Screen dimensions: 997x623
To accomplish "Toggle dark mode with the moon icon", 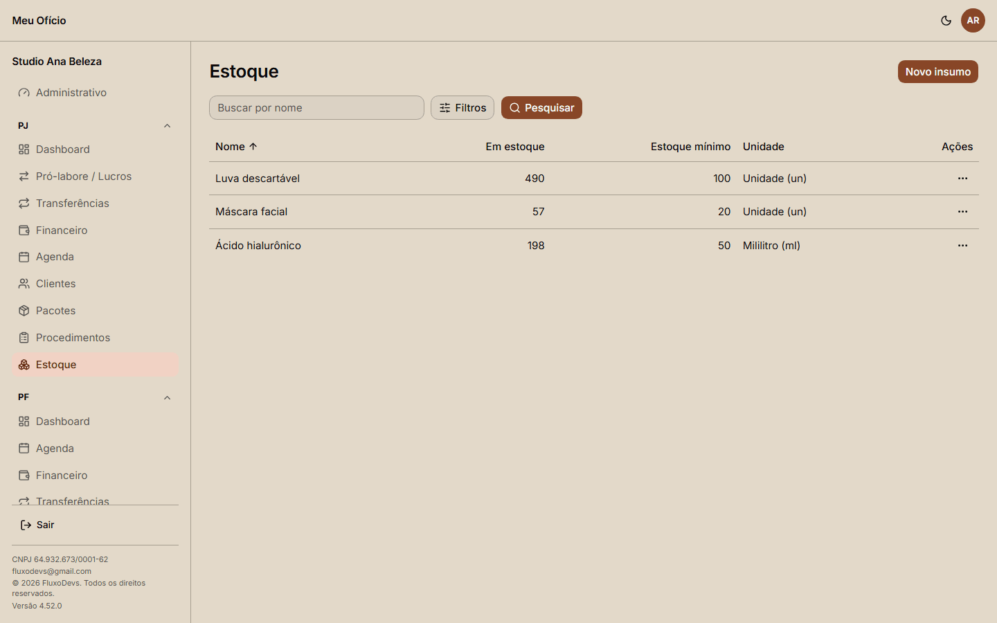I will pyautogui.click(x=946, y=21).
